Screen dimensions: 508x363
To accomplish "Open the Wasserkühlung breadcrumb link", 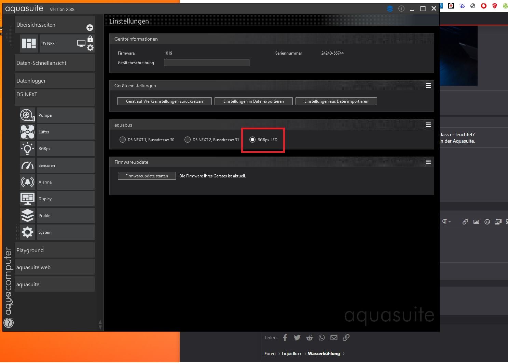I will click(324, 354).
